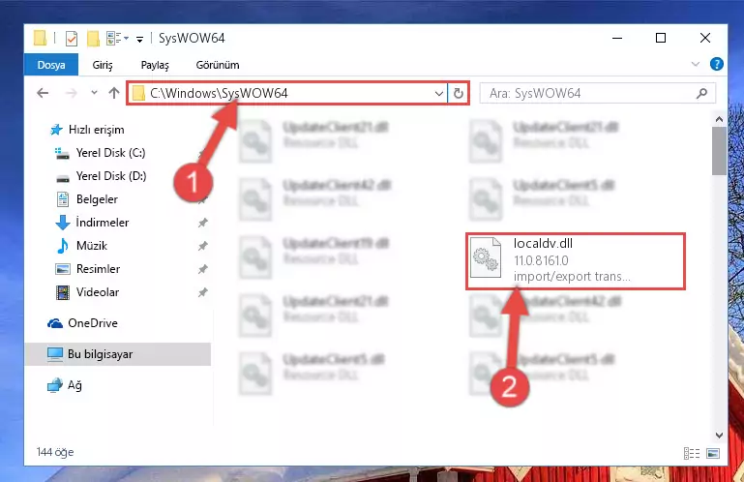Image resolution: width=744 pixels, height=482 pixels.
Task: Select Bu bilgisayar in navigation pane
Action: click(x=118, y=354)
